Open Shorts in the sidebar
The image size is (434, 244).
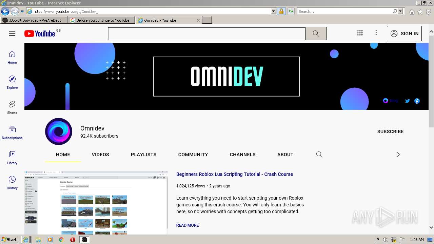(12, 107)
